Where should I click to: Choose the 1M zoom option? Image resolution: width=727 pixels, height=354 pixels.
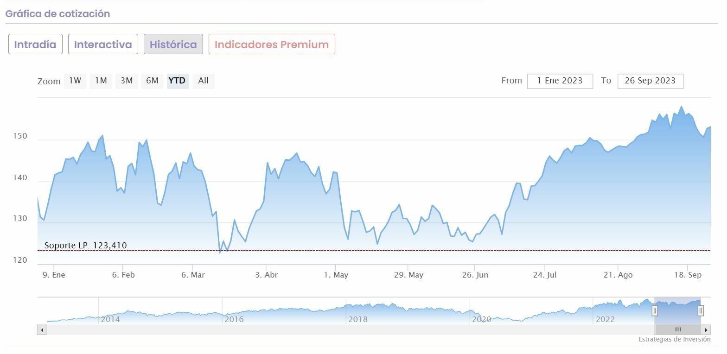coord(101,81)
